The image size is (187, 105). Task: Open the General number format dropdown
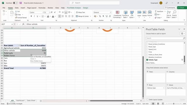click(110, 12)
